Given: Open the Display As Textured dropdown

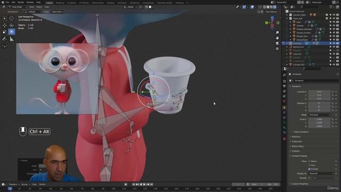Looking at the screenshot, I should click(x=321, y=173).
